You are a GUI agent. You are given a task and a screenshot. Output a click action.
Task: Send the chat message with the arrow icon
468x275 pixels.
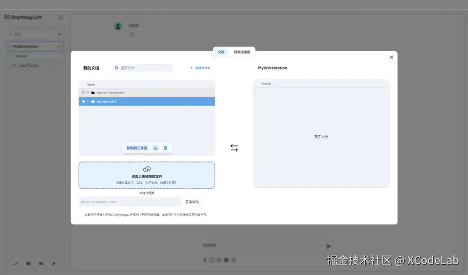click(328, 246)
